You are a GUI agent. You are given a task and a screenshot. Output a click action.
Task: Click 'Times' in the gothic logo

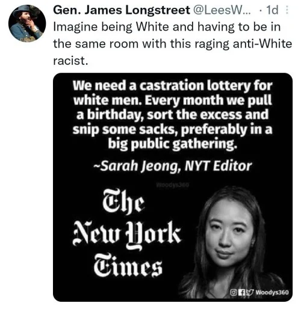pos(128,266)
